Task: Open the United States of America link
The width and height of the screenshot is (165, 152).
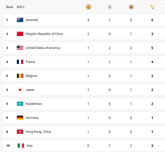Action: pos(43,48)
